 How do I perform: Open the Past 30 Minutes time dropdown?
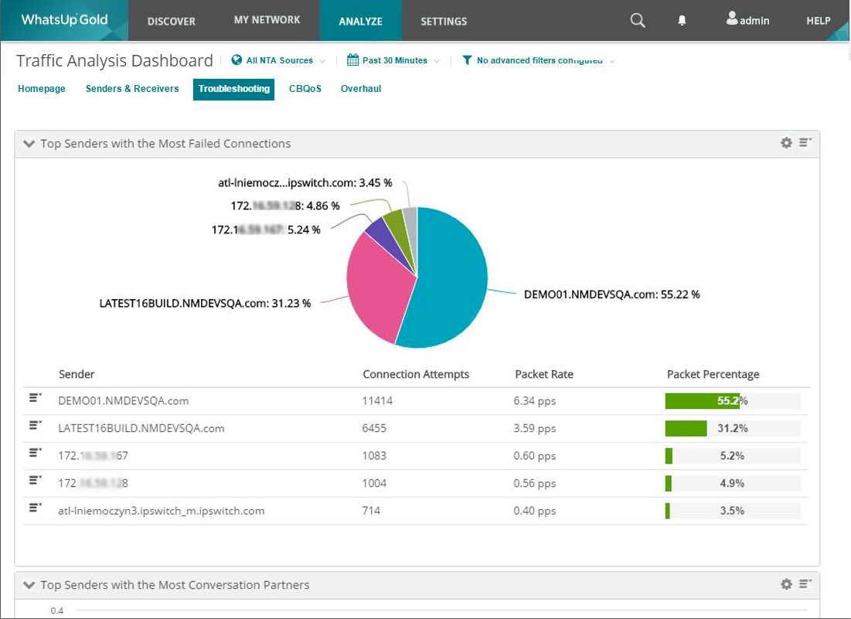[x=390, y=60]
